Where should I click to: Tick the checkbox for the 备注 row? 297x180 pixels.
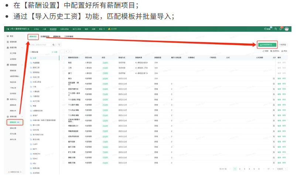tap(64, 78)
